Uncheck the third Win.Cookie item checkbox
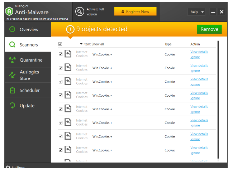The width and height of the screenshot is (228, 169). click(61, 82)
